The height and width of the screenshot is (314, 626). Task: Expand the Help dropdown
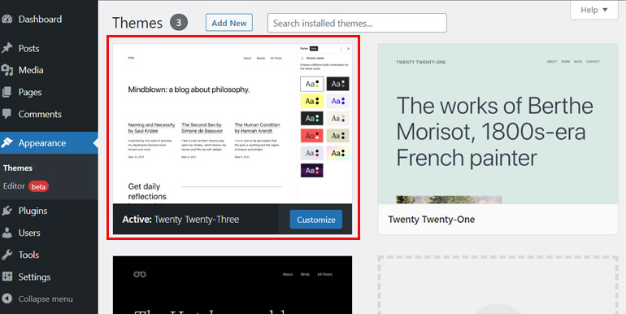(594, 10)
